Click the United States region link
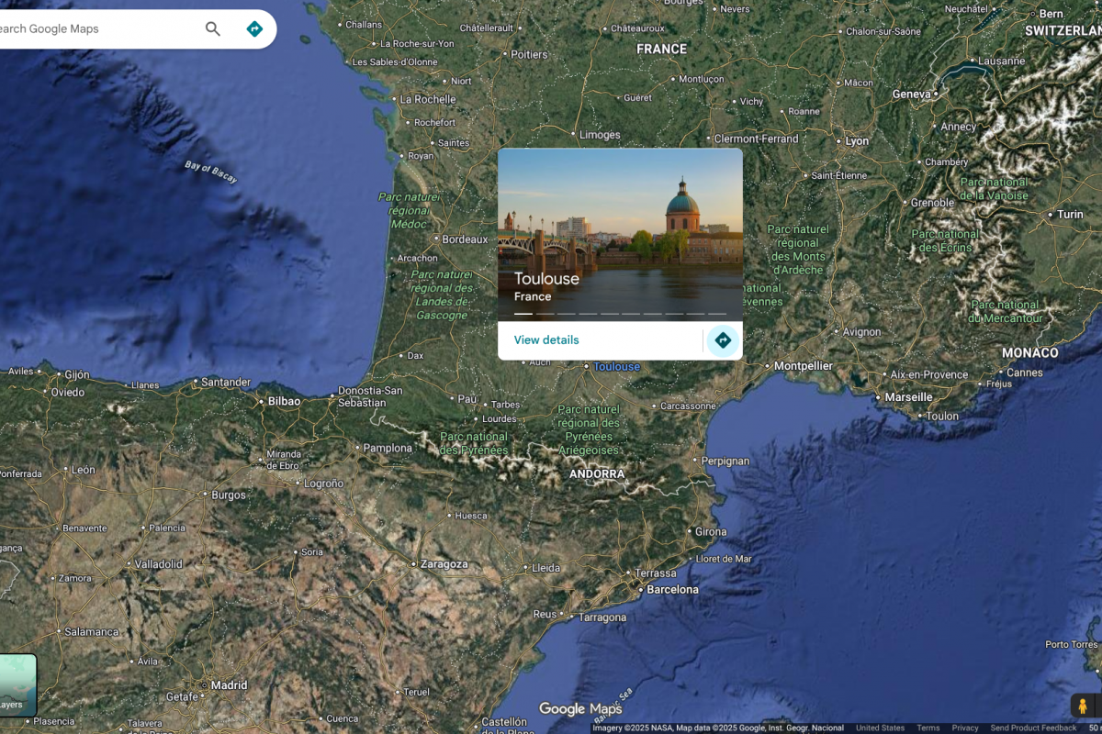 (x=880, y=728)
